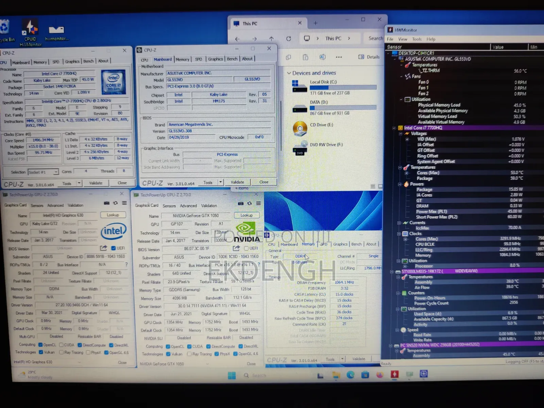Viewport: 544px width, 408px height.
Task: Open the Windows Start button
Action: pos(232,375)
